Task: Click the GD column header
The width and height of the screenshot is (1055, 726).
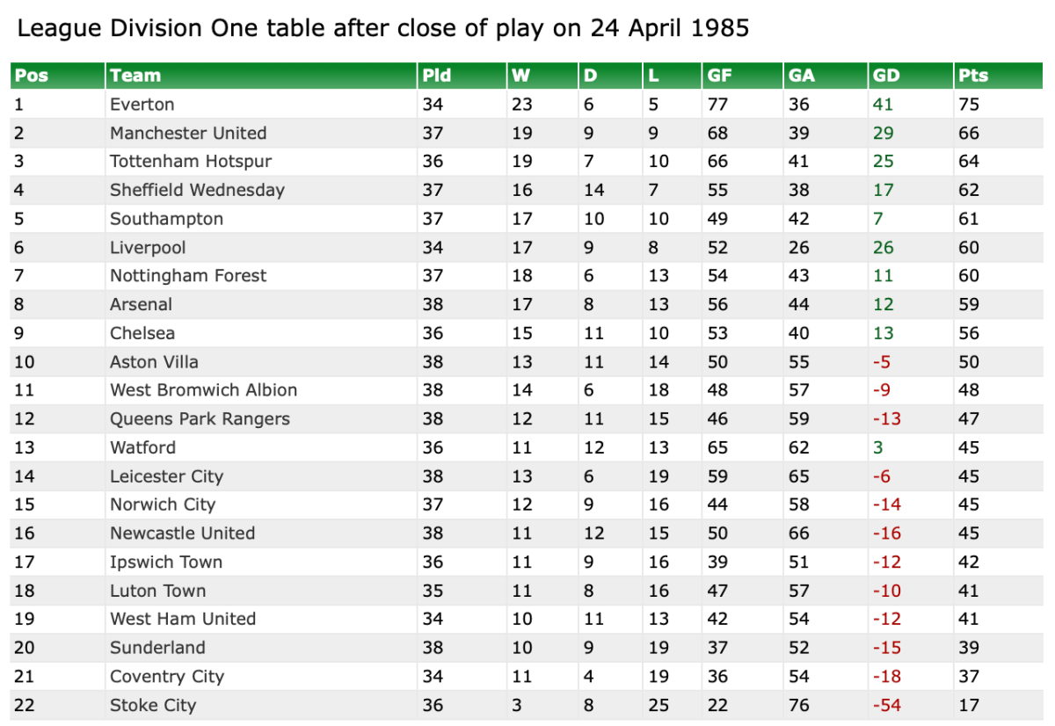Action: (886, 76)
